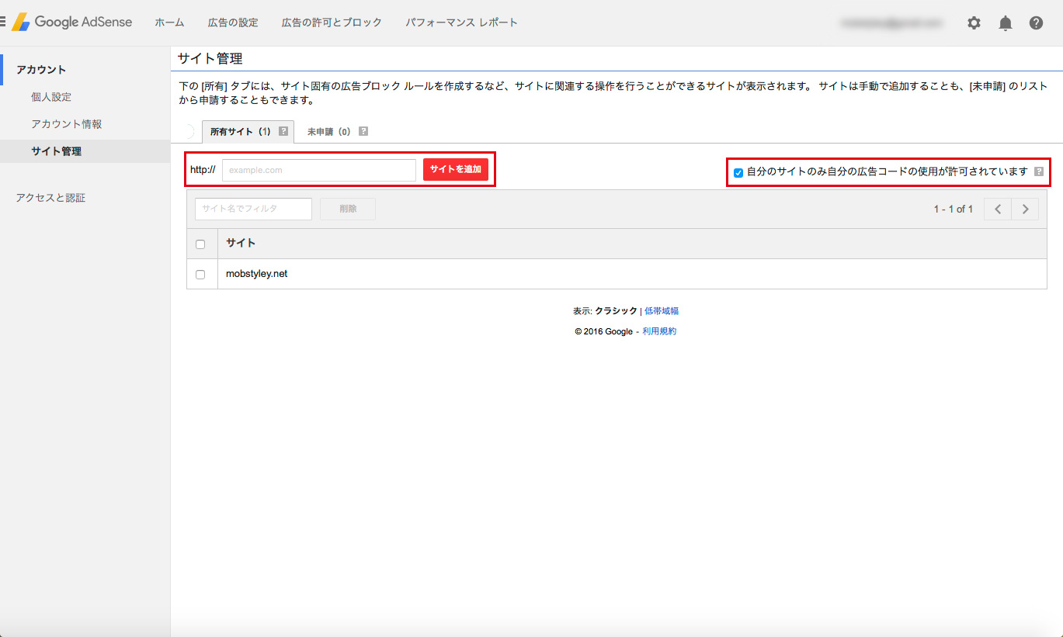Open the notifications bell icon
Viewport: 1063px width, 637px height.
pyautogui.click(x=1006, y=23)
